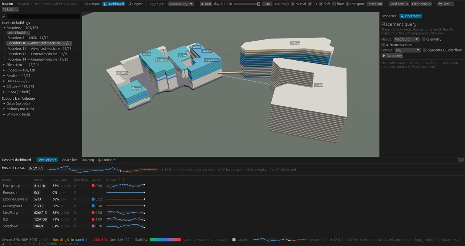The width and height of the screenshot is (465, 246).
Task: Toggle the transport checkbox
Action: [347, 4]
